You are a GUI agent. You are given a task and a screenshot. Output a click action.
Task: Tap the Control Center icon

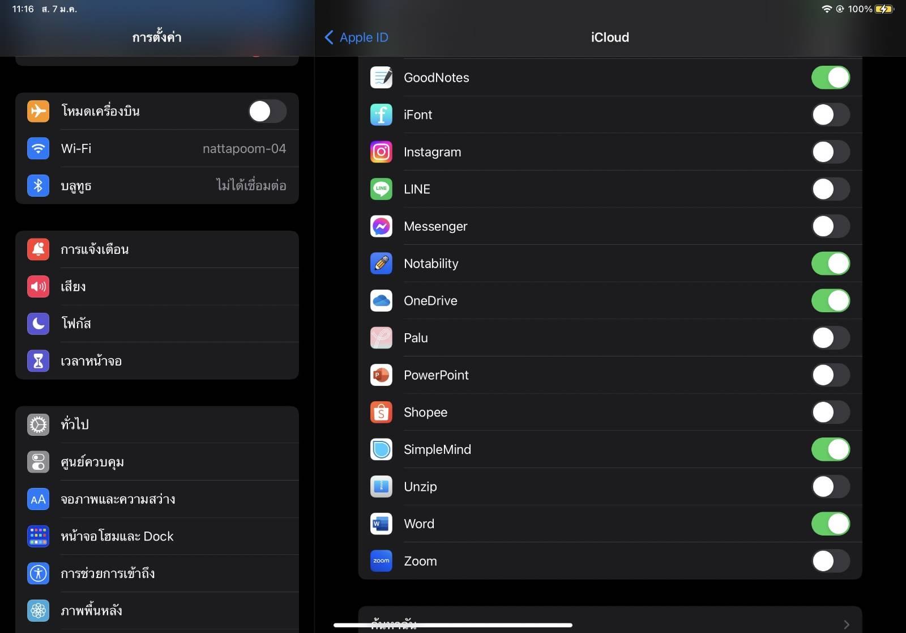click(x=39, y=462)
